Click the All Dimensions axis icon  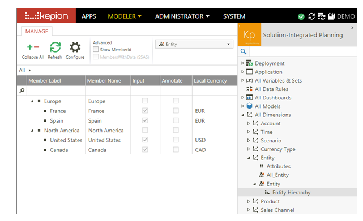click(249, 115)
